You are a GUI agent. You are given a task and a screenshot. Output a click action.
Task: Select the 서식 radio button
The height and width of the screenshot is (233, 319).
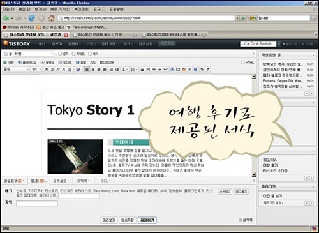90,54
